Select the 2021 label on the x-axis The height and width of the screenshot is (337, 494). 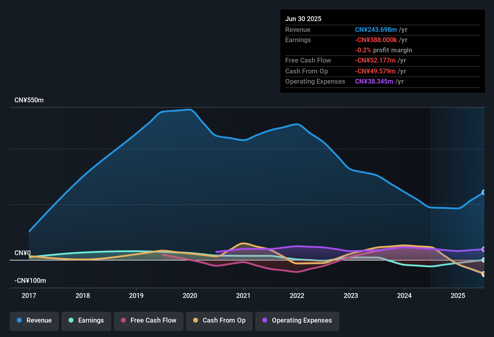(244, 296)
